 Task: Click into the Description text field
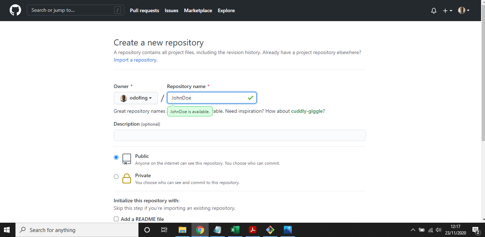pyautogui.click(x=240, y=135)
